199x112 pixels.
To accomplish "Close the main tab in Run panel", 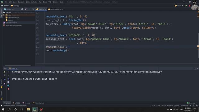I will pyautogui.click(x=16, y=68).
